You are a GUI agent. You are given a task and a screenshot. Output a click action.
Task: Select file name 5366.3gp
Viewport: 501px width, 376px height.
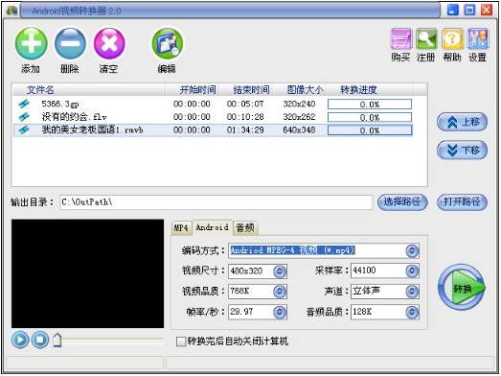coord(60,104)
